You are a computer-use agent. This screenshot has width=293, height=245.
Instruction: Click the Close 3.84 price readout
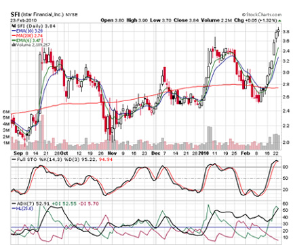coord(186,20)
